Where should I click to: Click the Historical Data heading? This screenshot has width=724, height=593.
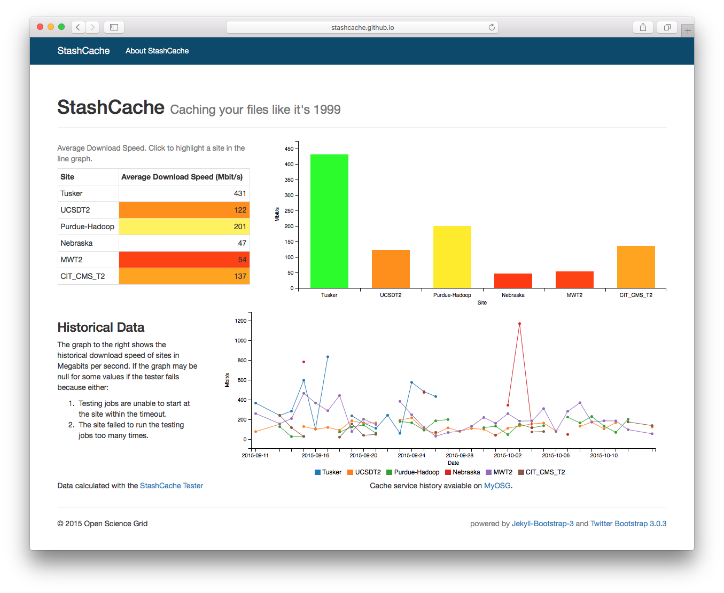coord(101,327)
